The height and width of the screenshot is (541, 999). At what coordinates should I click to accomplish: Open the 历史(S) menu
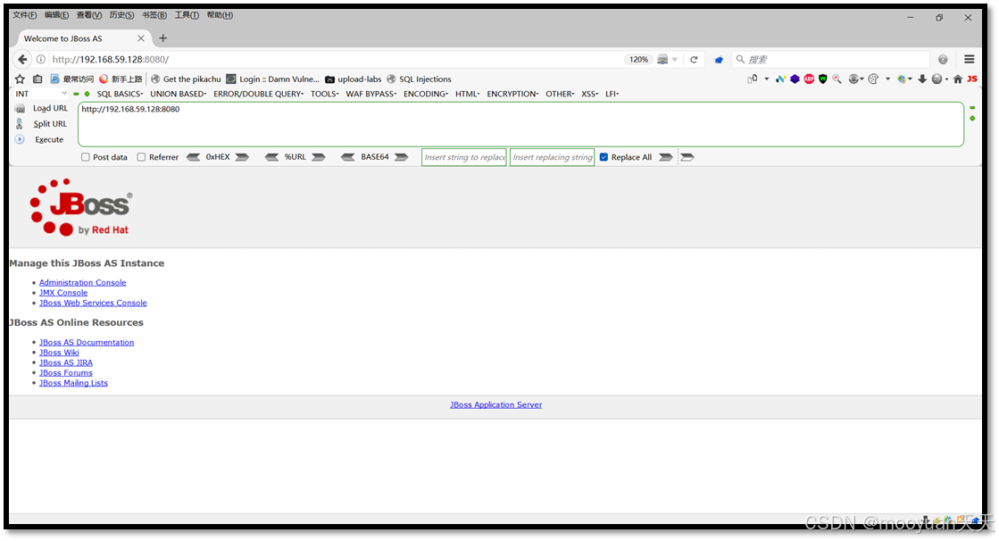[x=121, y=15]
